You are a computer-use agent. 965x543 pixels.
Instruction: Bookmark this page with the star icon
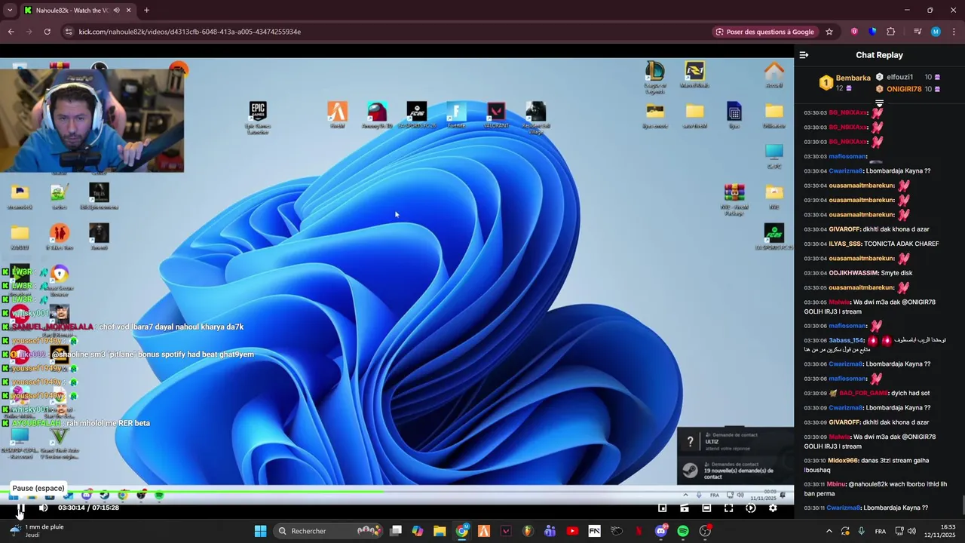(x=829, y=32)
